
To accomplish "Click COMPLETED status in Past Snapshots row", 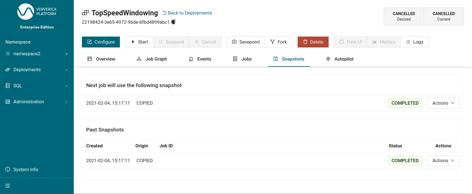I will [405, 161].
